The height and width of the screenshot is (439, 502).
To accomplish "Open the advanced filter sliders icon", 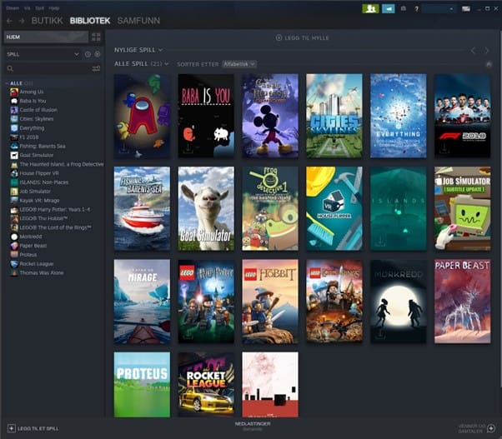I will (96, 68).
